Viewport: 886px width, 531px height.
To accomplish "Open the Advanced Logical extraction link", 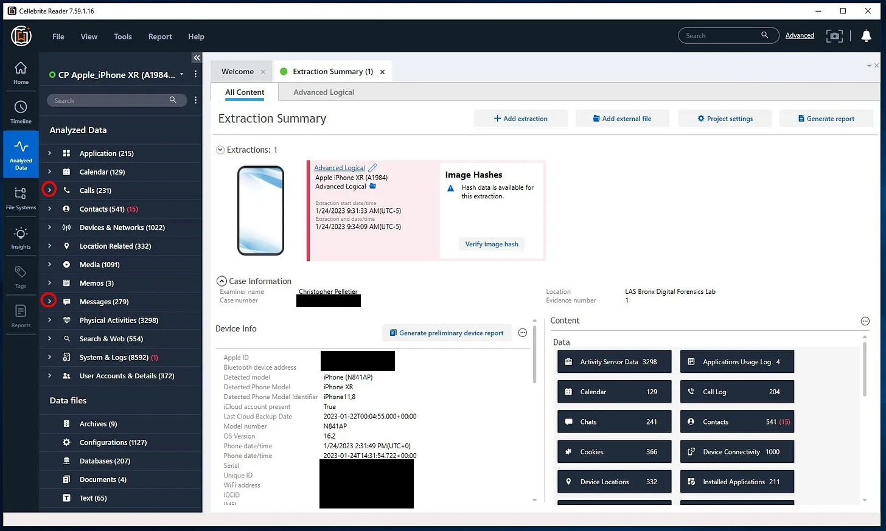I will click(x=340, y=168).
